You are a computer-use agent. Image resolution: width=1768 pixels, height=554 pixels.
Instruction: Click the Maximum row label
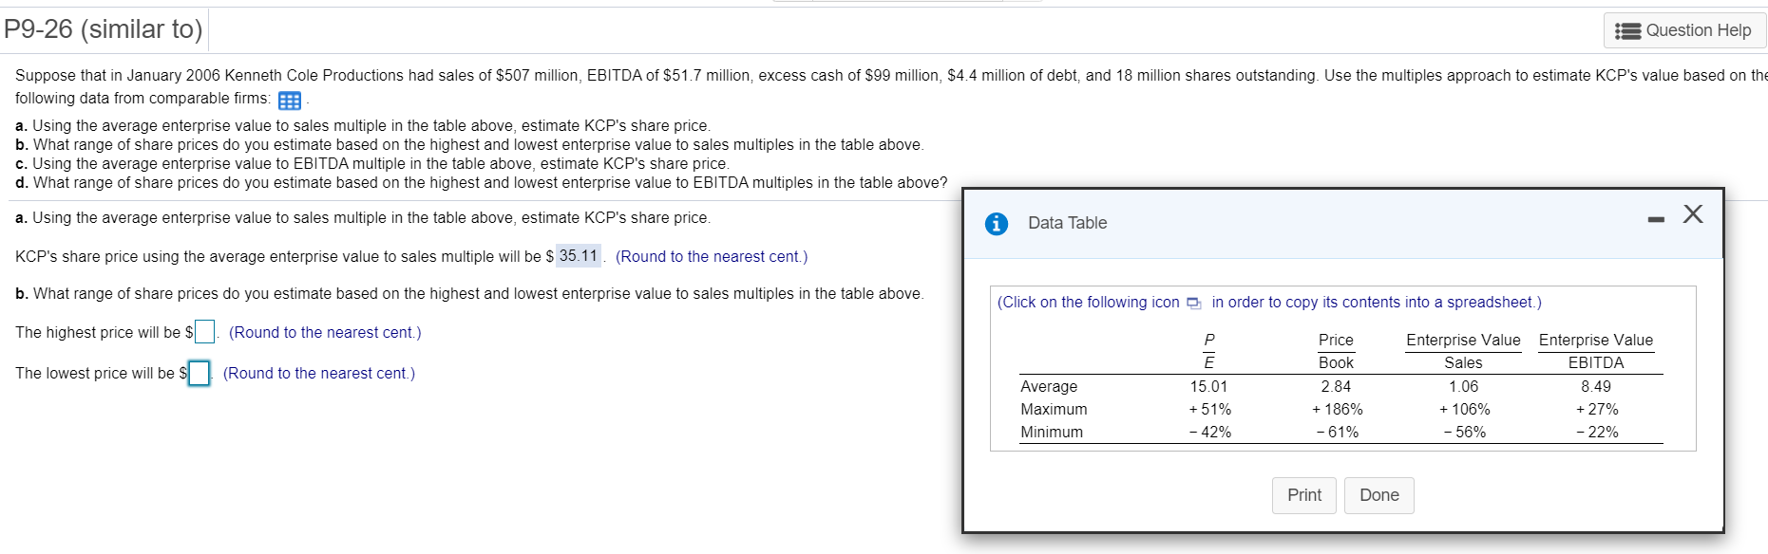pos(1054,409)
